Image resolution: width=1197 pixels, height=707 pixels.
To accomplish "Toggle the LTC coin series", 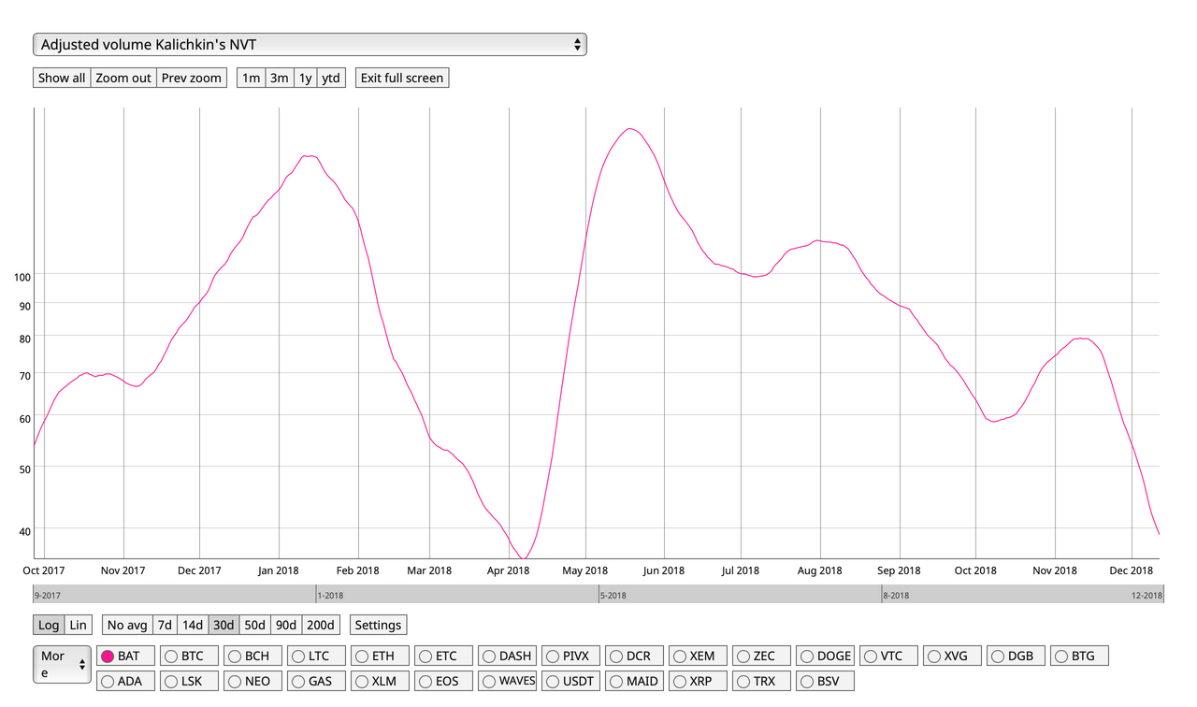I will coord(317,656).
